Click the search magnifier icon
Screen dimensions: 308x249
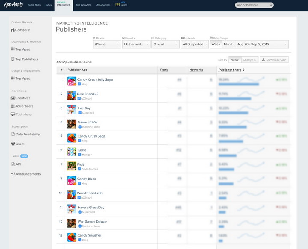click(271, 5)
